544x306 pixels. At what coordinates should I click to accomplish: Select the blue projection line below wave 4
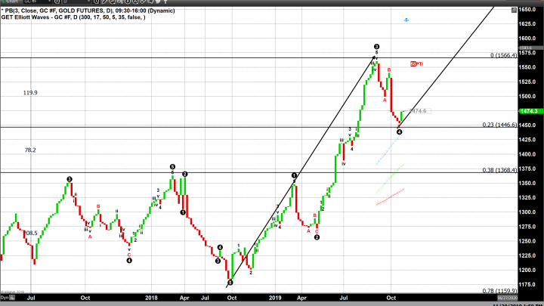coord(390,147)
